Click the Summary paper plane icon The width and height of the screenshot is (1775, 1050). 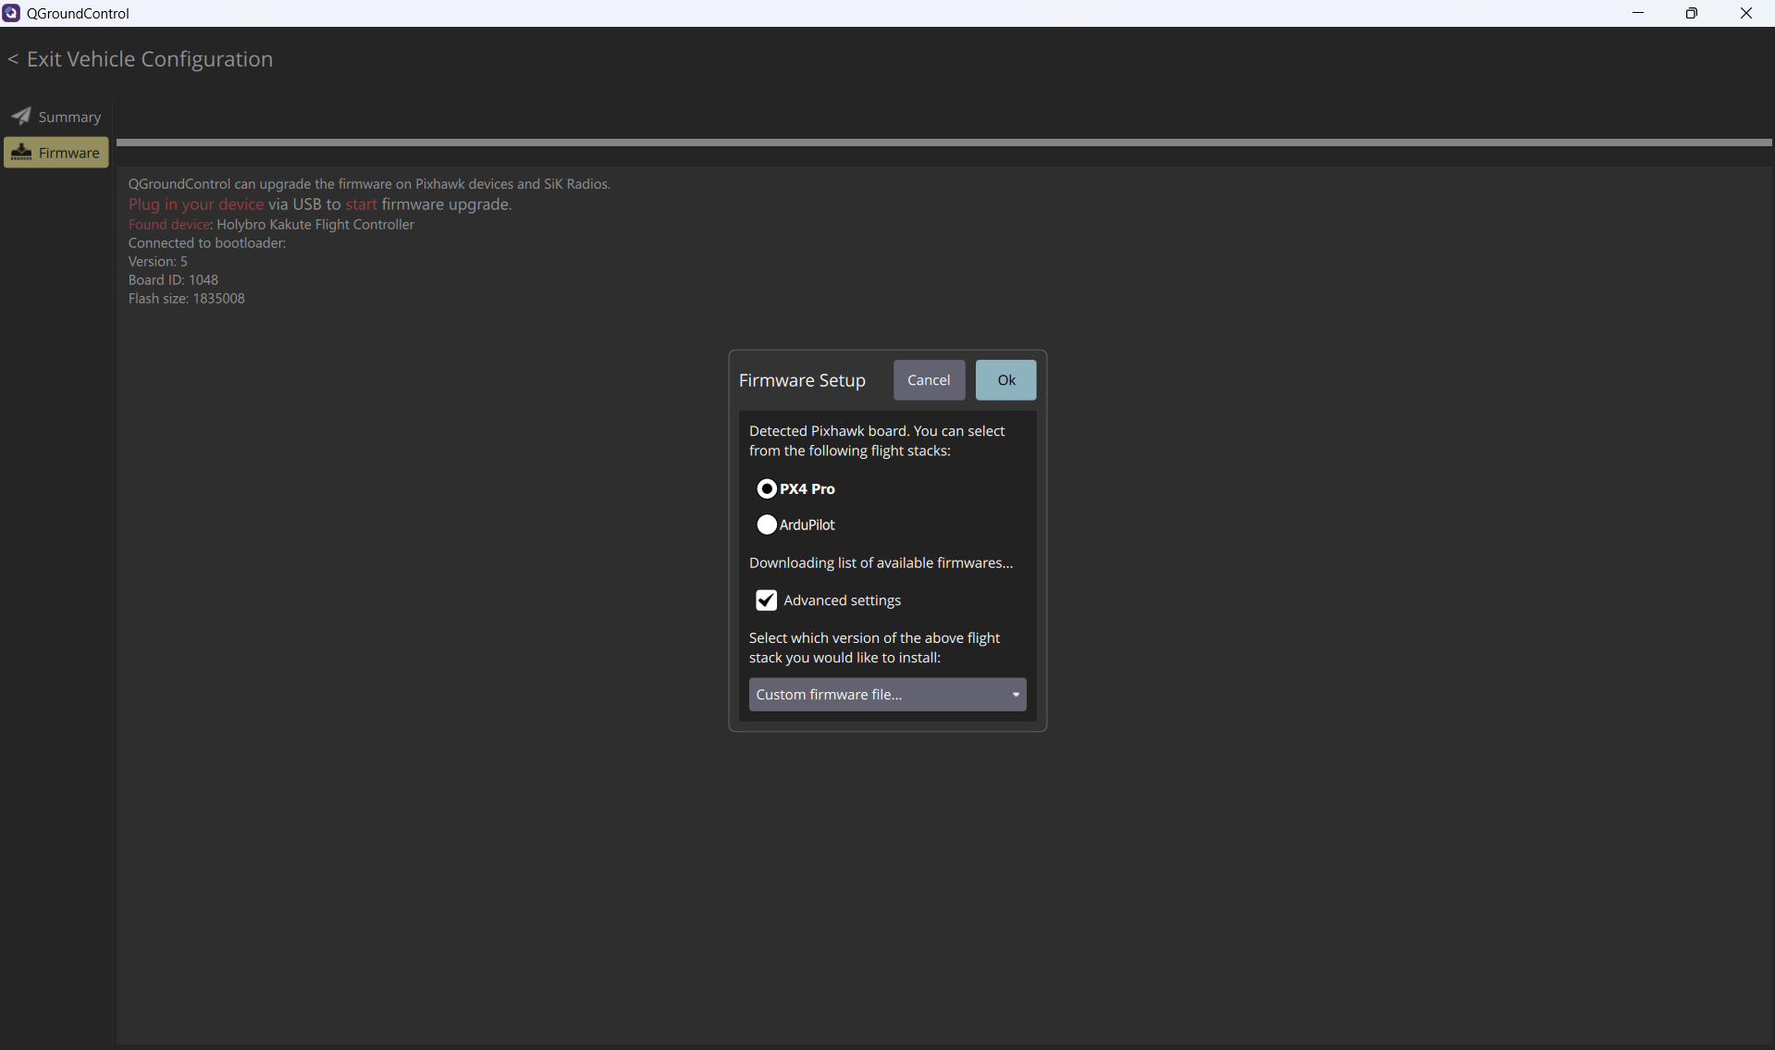[21, 116]
